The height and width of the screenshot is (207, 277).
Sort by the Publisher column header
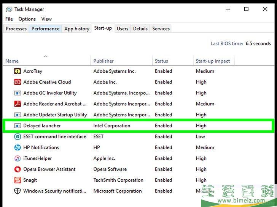tap(121, 61)
